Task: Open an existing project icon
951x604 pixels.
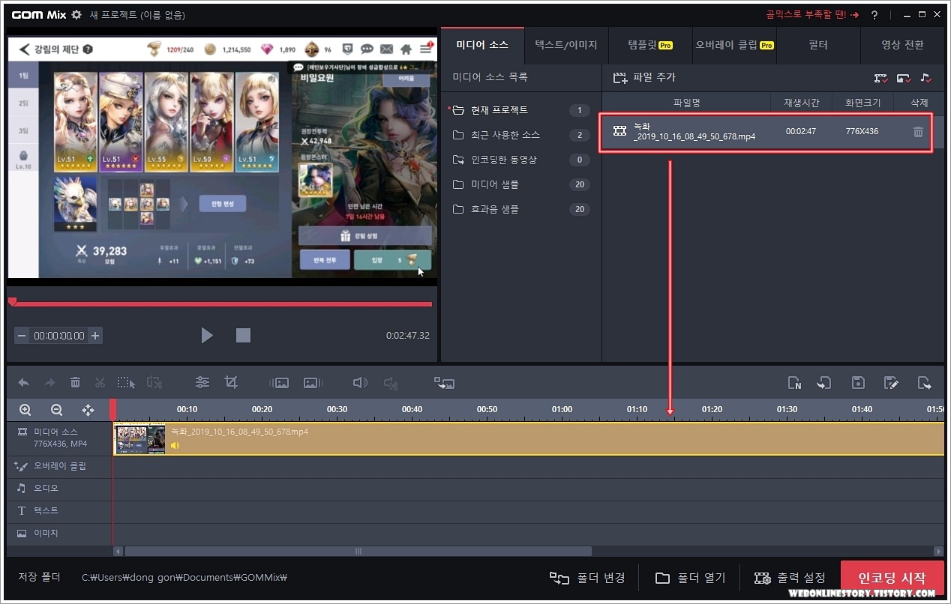Action: 824,383
